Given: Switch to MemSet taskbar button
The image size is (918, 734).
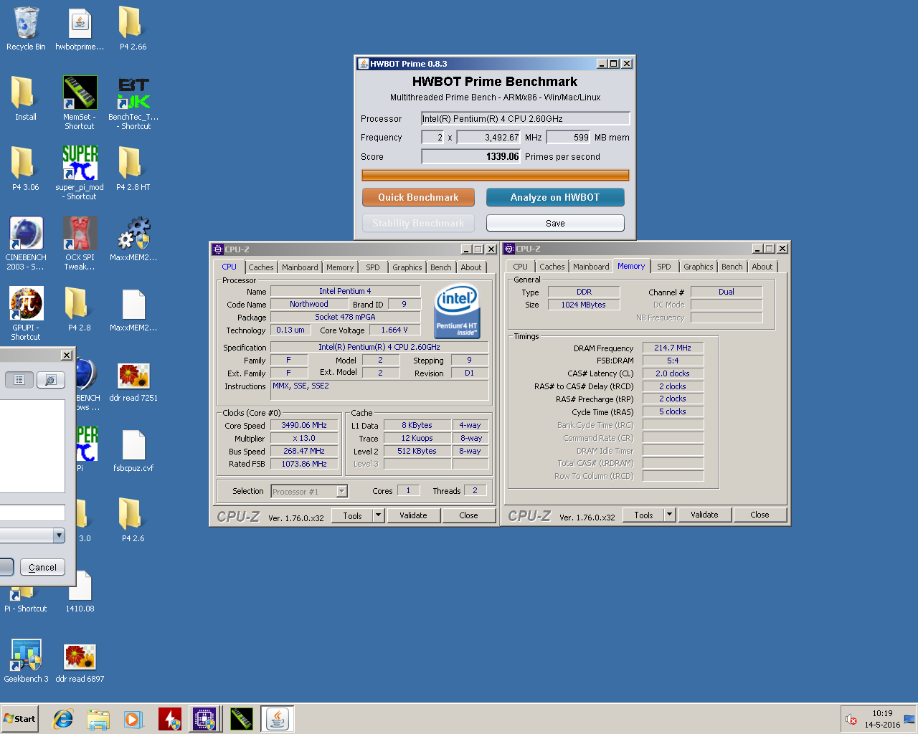Looking at the screenshot, I should point(241,719).
